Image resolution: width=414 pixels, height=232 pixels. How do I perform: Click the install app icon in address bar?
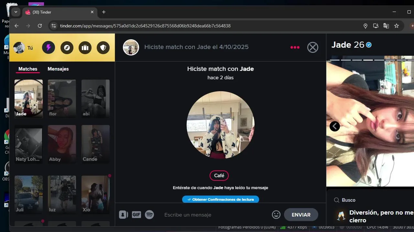(x=376, y=26)
